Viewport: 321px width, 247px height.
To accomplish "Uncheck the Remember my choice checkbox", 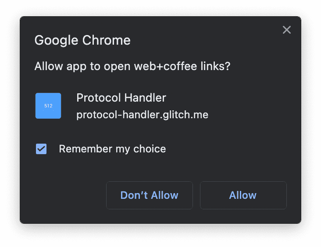I will coord(41,149).
